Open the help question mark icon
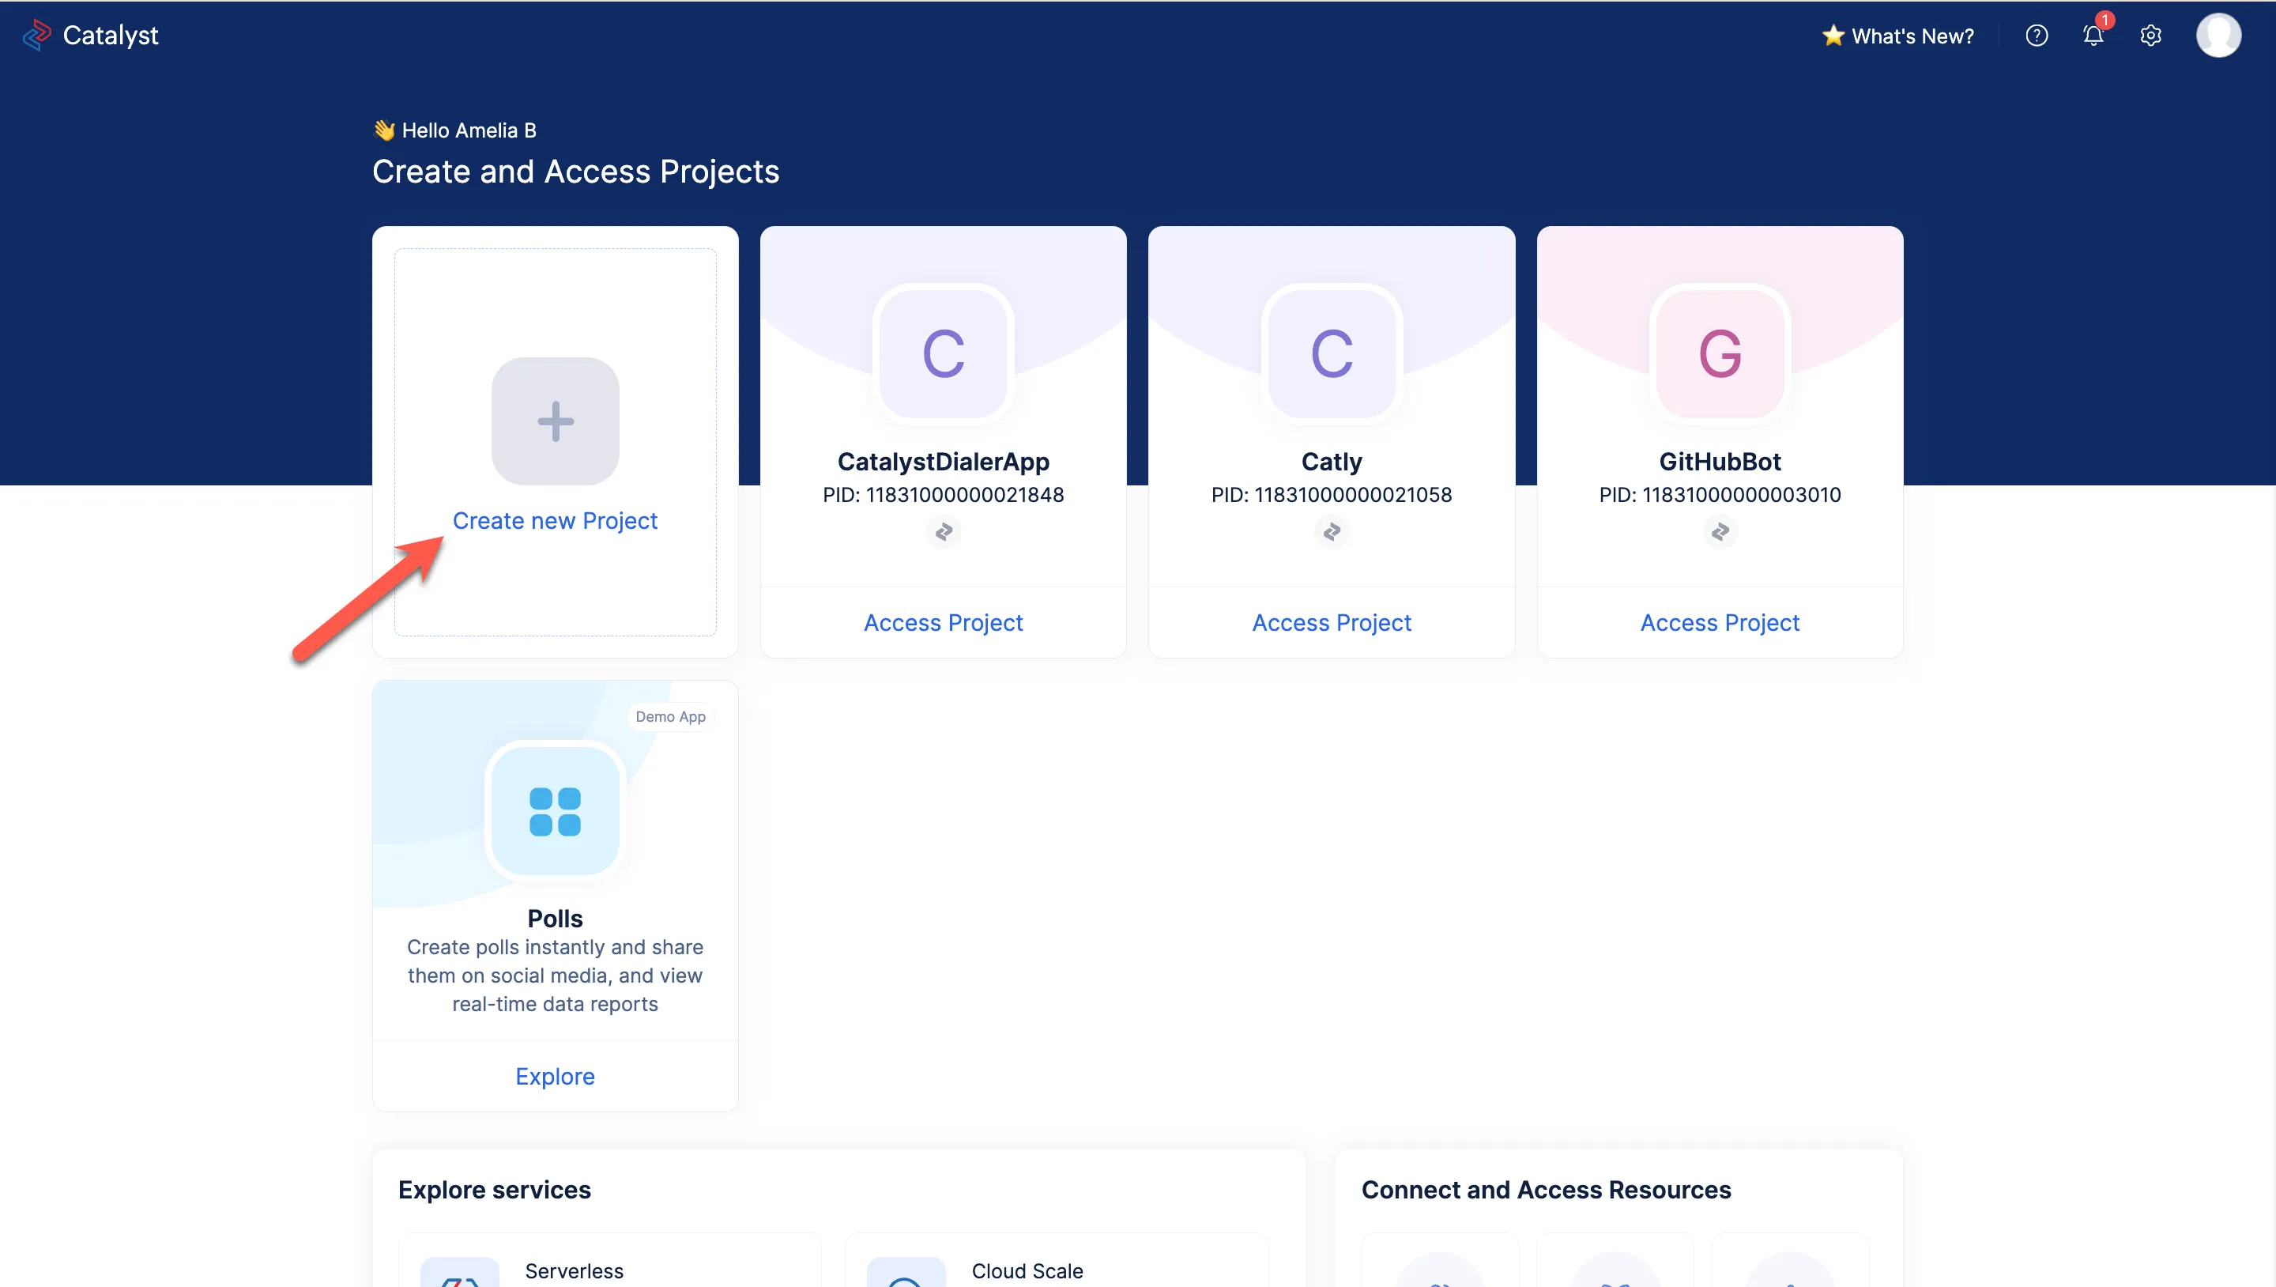This screenshot has width=2276, height=1287. pyautogui.click(x=2037, y=36)
